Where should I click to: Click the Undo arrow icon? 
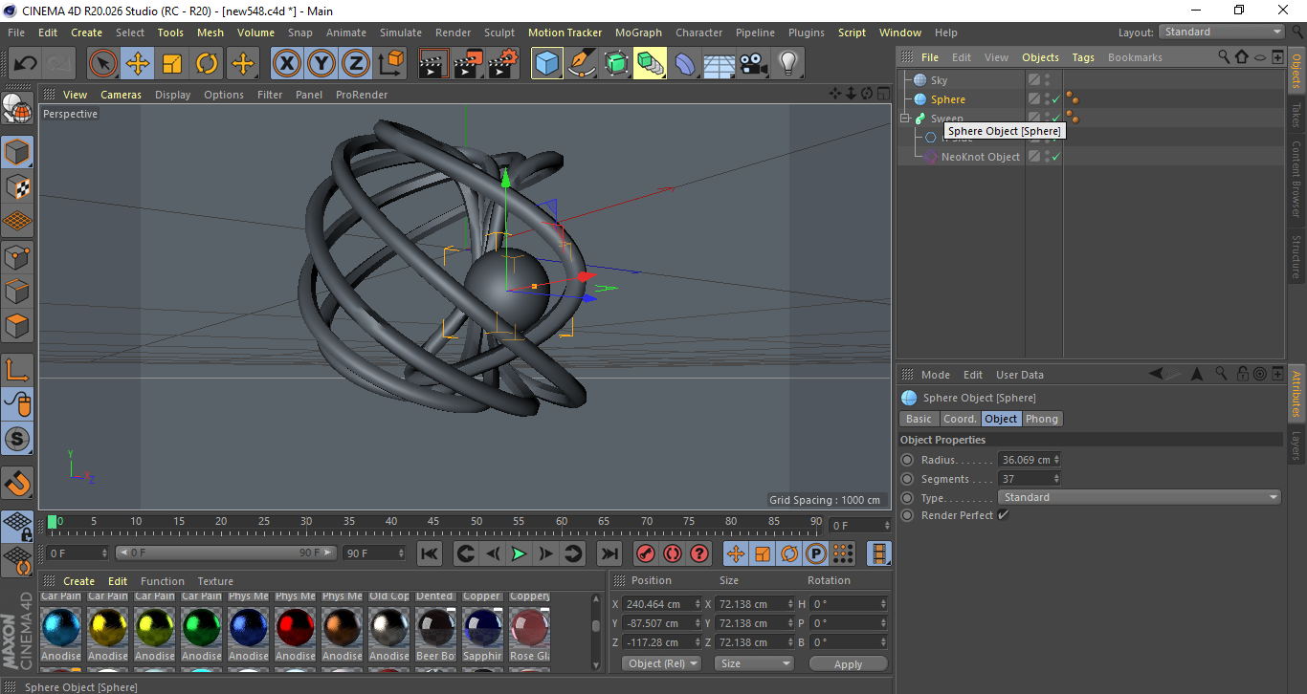pyautogui.click(x=26, y=64)
